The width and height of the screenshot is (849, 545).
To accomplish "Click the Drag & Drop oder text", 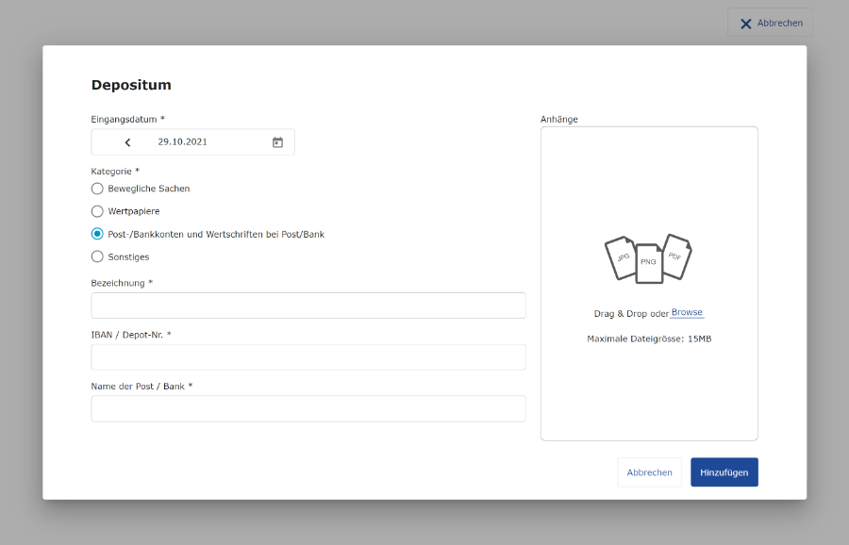I will [631, 313].
